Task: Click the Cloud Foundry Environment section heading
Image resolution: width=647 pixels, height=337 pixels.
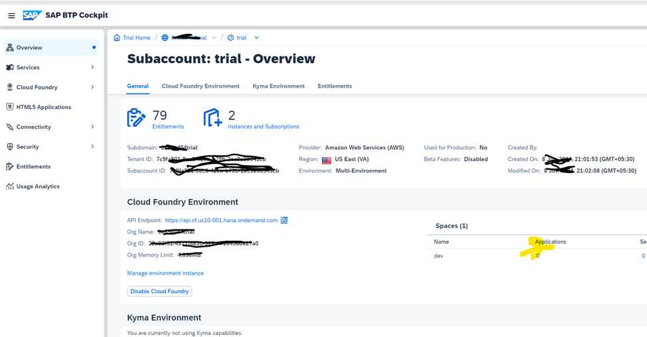Action: [182, 202]
